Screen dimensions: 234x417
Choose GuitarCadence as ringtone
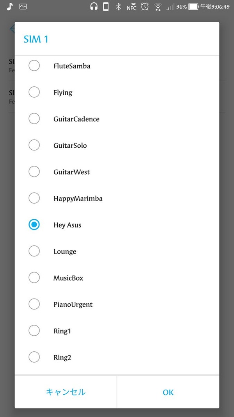coord(117,119)
